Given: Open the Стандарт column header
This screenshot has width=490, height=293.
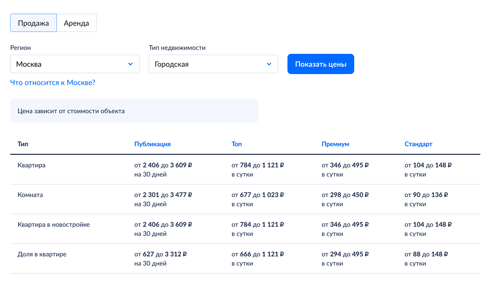Looking at the screenshot, I should click(418, 144).
